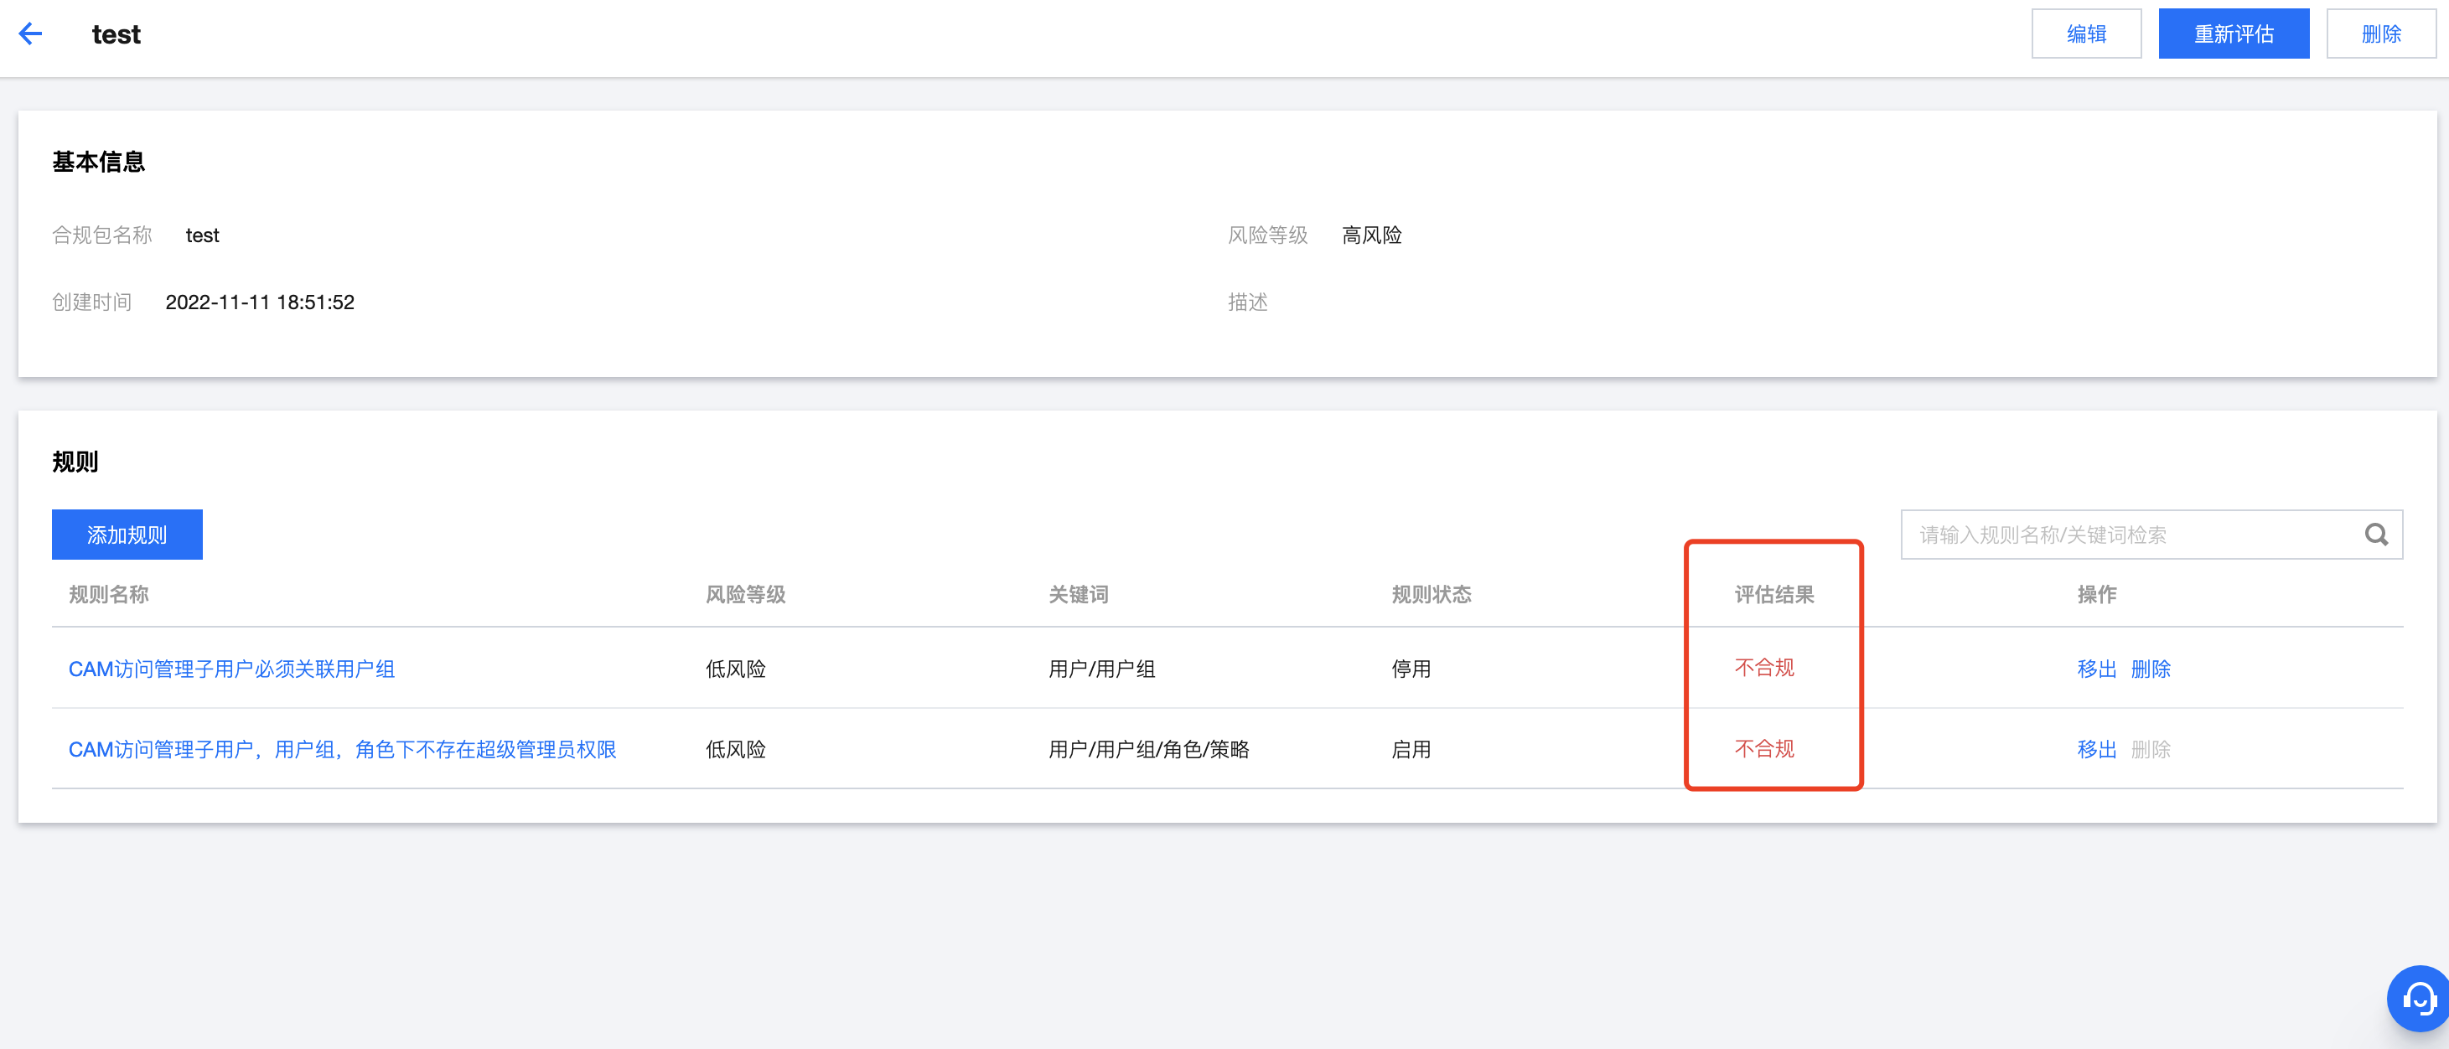Viewport: 2449px width, 1049px height.
Task: Click the 评估结果 column header
Action: pyautogui.click(x=1774, y=595)
